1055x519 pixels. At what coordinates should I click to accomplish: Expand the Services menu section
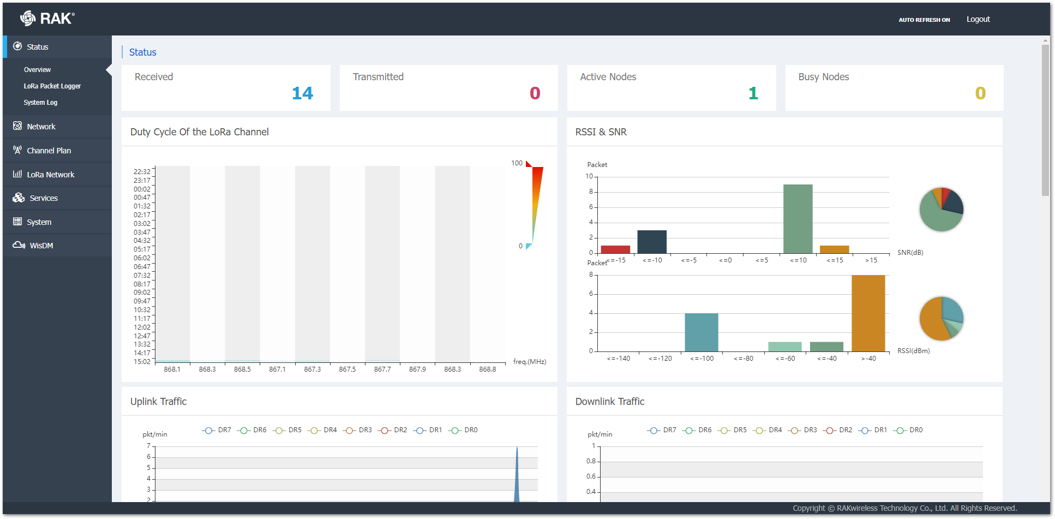point(44,198)
